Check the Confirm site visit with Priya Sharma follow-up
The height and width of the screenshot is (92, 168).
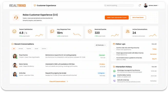114,49
